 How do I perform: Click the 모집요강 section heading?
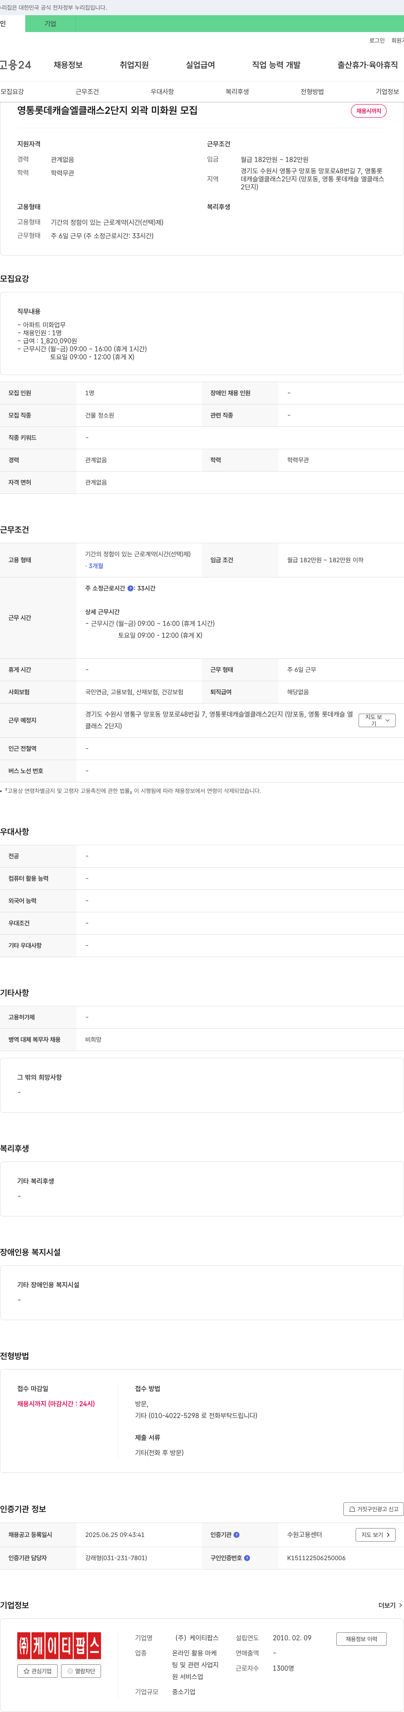click(x=15, y=279)
